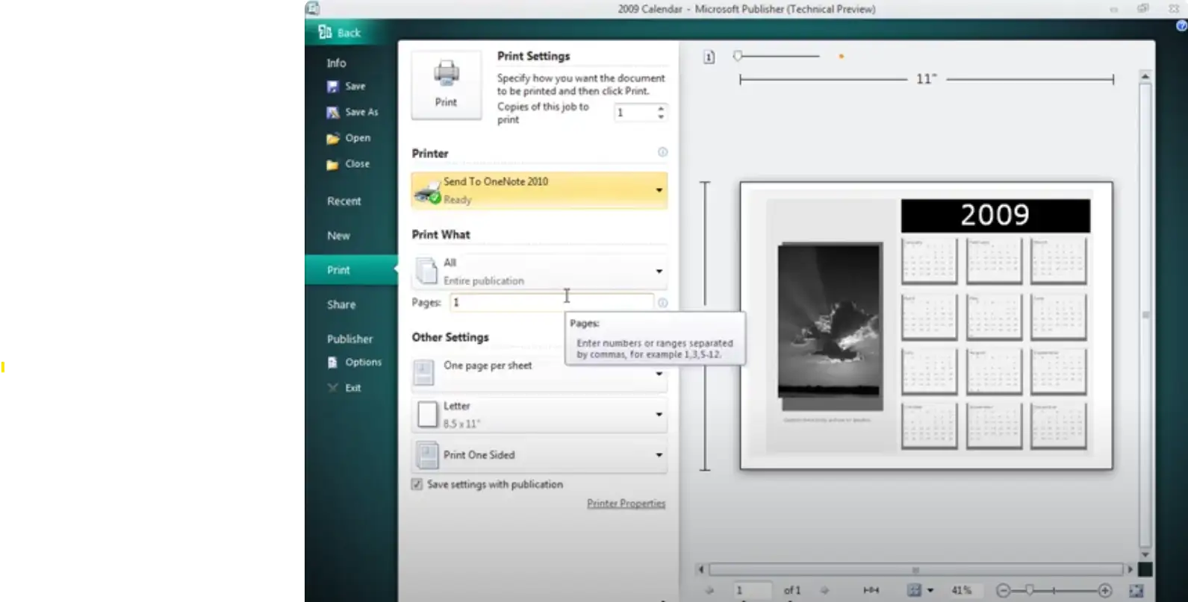Click the Back button at top left
Viewport: 1188px width, 602px height.
pyautogui.click(x=340, y=32)
